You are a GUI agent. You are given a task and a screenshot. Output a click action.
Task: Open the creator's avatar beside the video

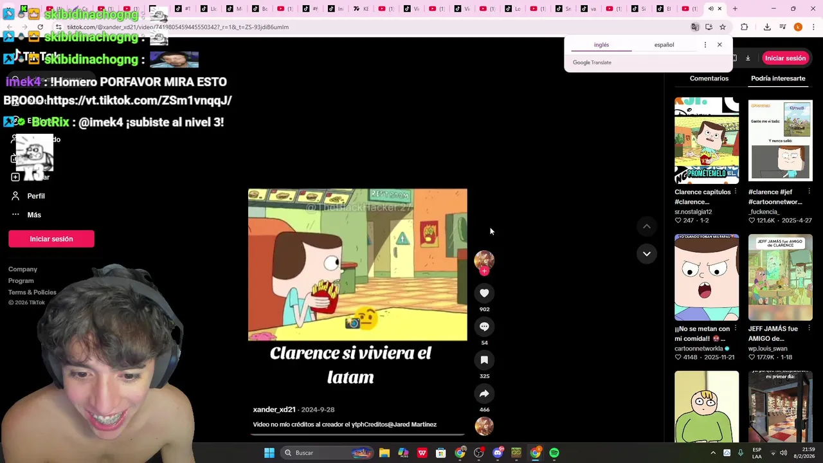tap(484, 260)
